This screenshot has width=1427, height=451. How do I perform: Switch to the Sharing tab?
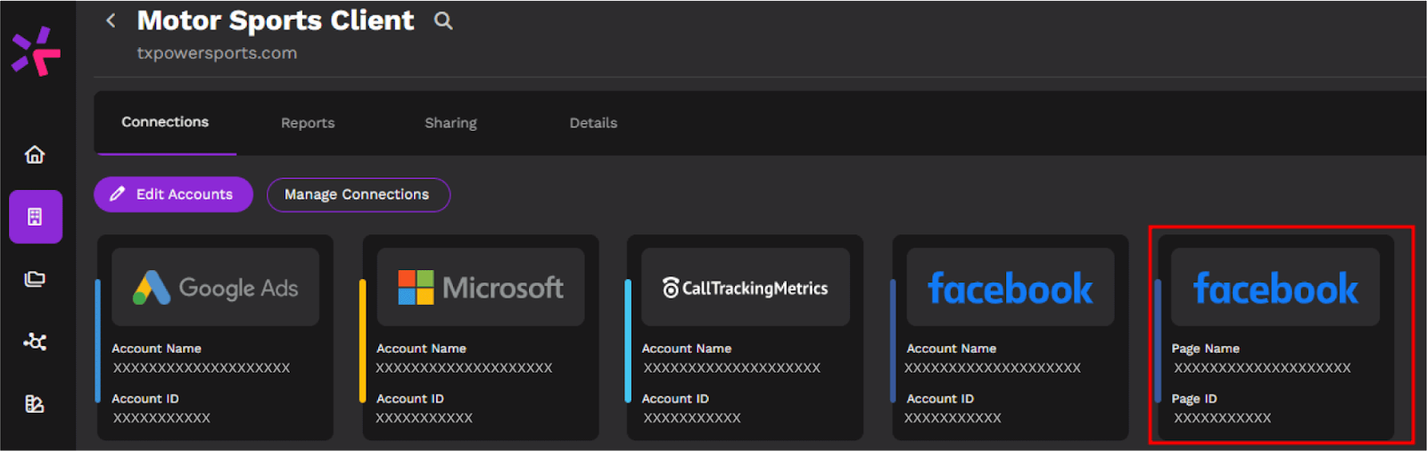click(x=450, y=123)
